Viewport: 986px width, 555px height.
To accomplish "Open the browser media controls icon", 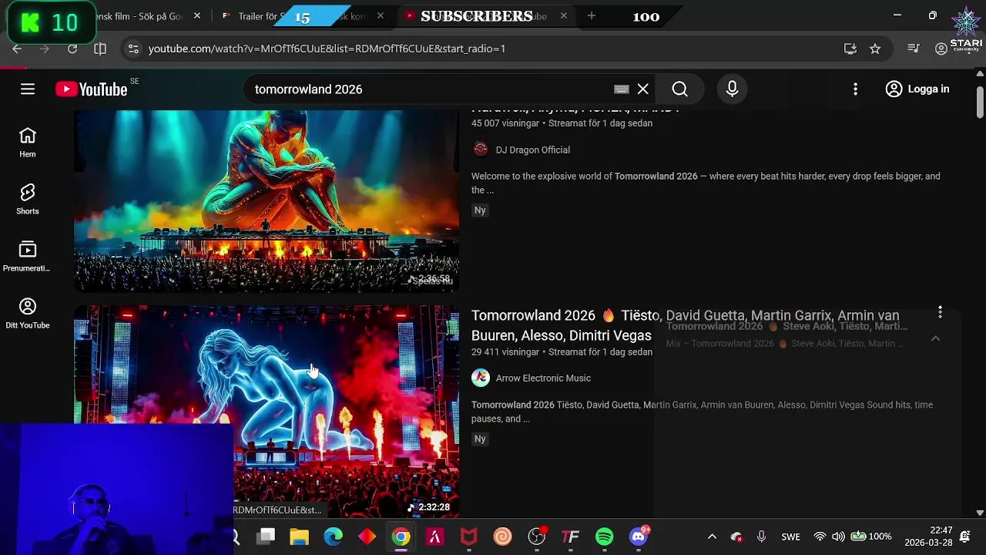I will (x=914, y=49).
